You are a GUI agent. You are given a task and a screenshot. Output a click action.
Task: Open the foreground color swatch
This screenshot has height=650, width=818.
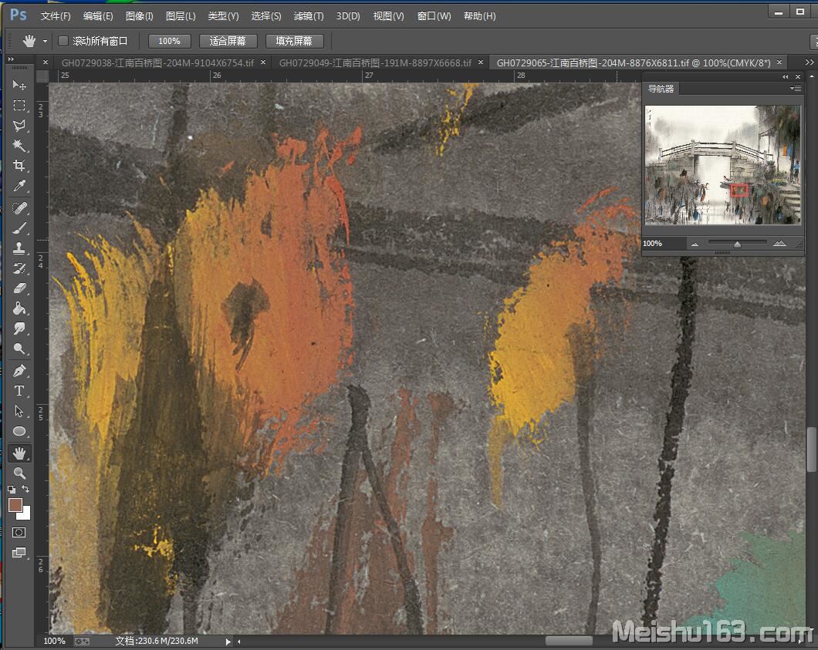pyautogui.click(x=15, y=504)
